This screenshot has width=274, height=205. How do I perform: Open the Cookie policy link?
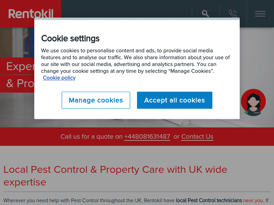59,78
